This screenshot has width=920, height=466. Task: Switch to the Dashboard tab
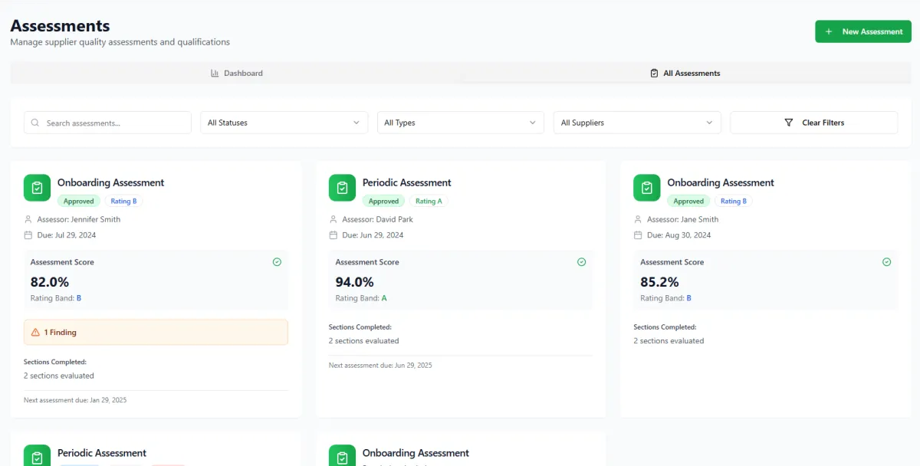(x=236, y=74)
